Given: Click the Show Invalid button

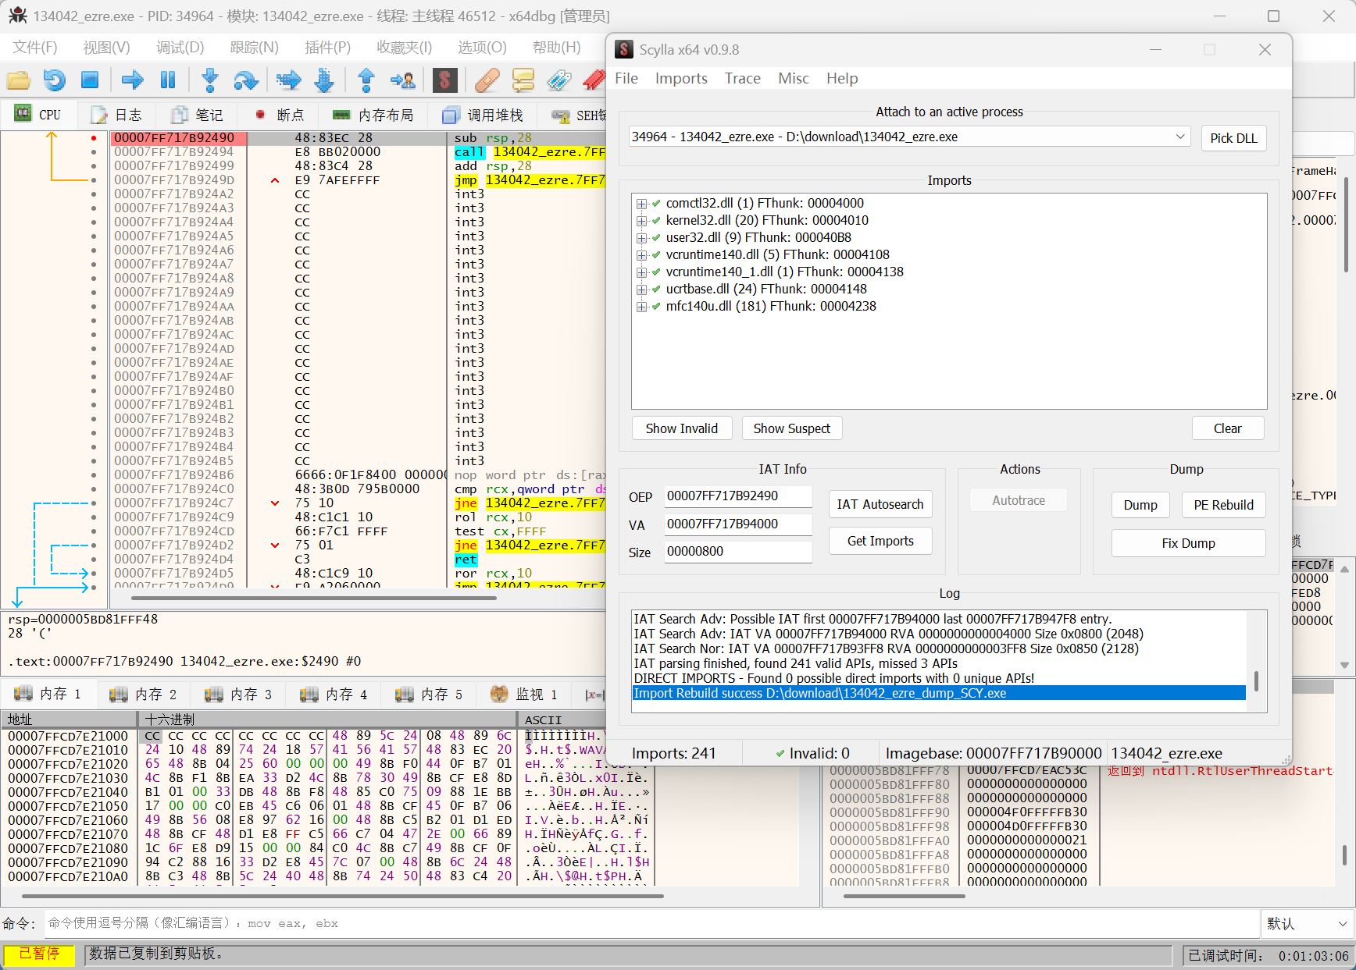Looking at the screenshot, I should point(681,428).
